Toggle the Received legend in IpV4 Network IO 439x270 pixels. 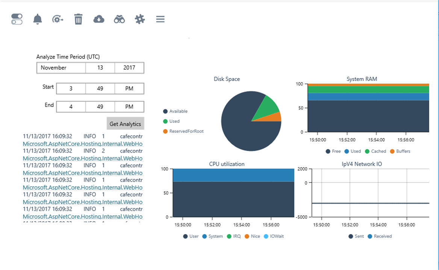[380, 236]
